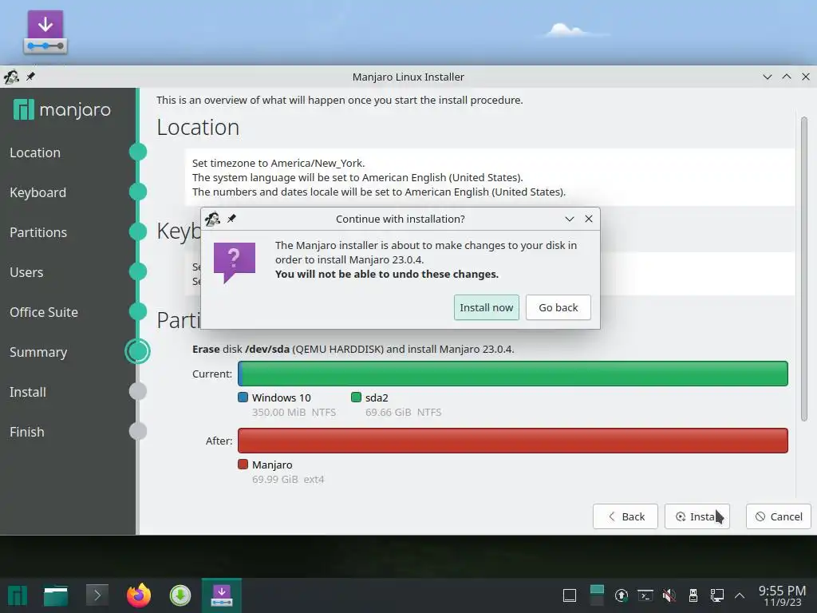Open the terminal from taskbar

(97, 595)
